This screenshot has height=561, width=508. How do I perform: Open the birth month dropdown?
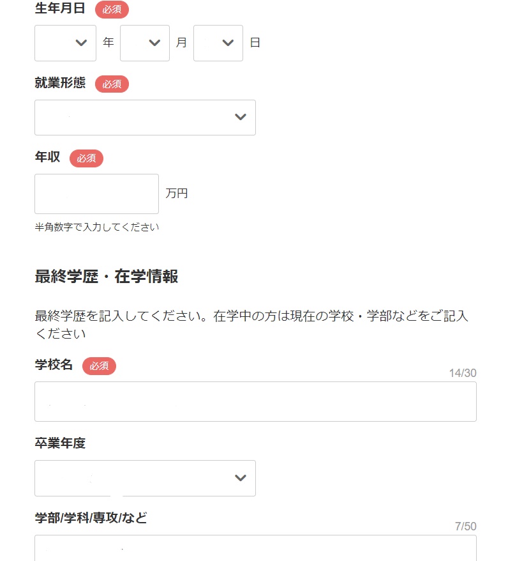pos(145,43)
